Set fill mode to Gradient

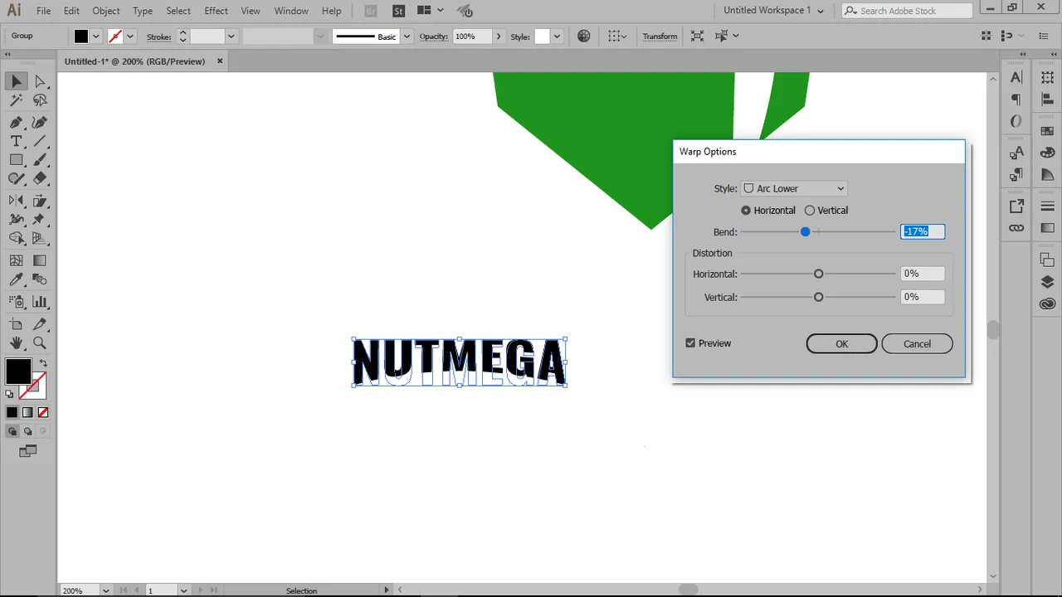(x=27, y=412)
